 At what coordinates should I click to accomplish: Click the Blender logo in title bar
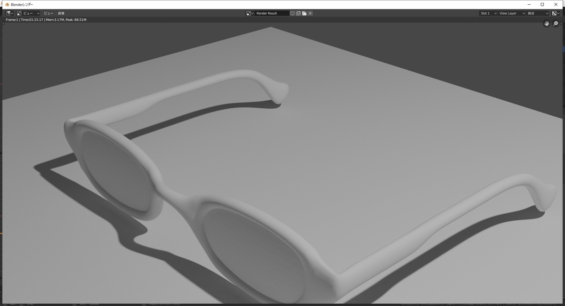coord(7,4)
